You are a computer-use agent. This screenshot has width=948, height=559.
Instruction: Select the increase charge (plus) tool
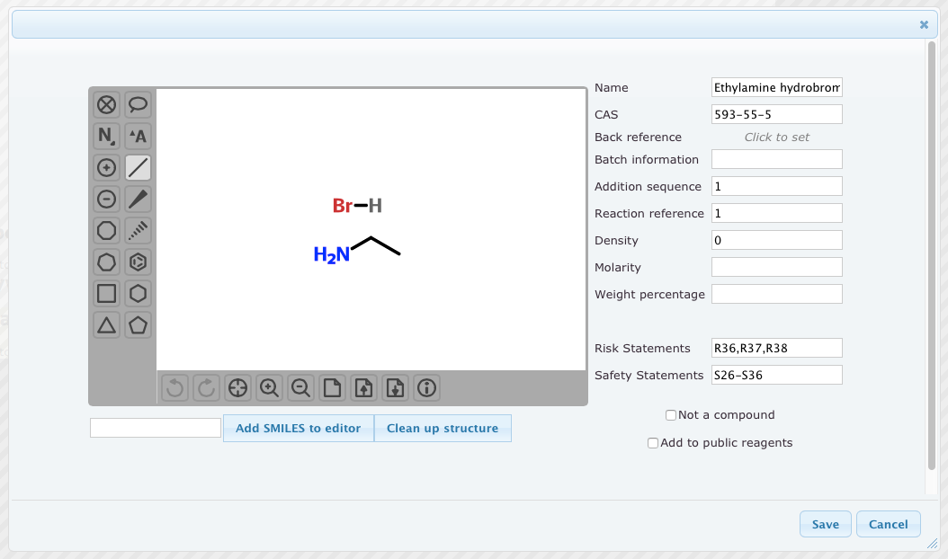click(x=106, y=167)
